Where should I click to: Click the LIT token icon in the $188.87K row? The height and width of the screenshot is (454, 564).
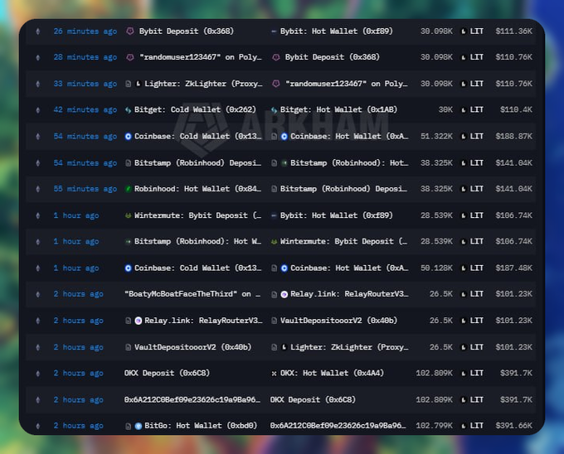click(464, 137)
